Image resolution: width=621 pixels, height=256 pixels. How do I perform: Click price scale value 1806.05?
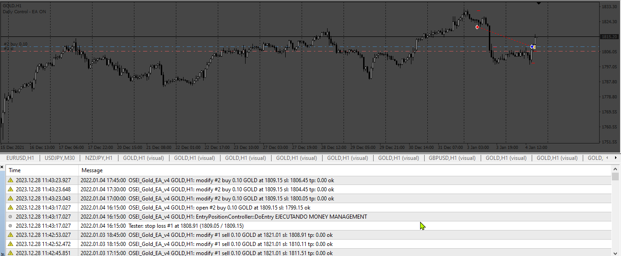click(609, 52)
